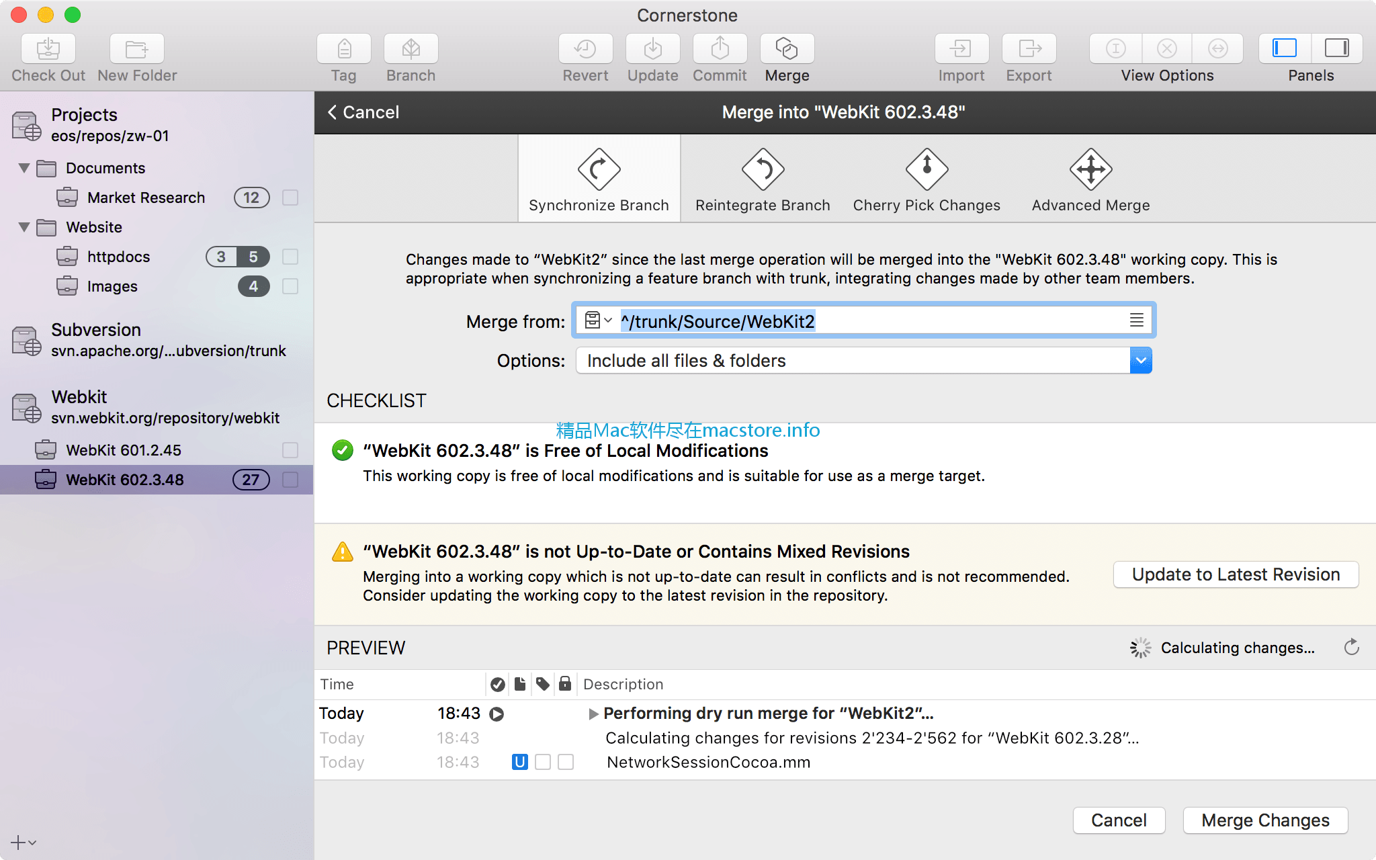
Task: Click the third View Options arrows icon
Action: coord(1217,48)
